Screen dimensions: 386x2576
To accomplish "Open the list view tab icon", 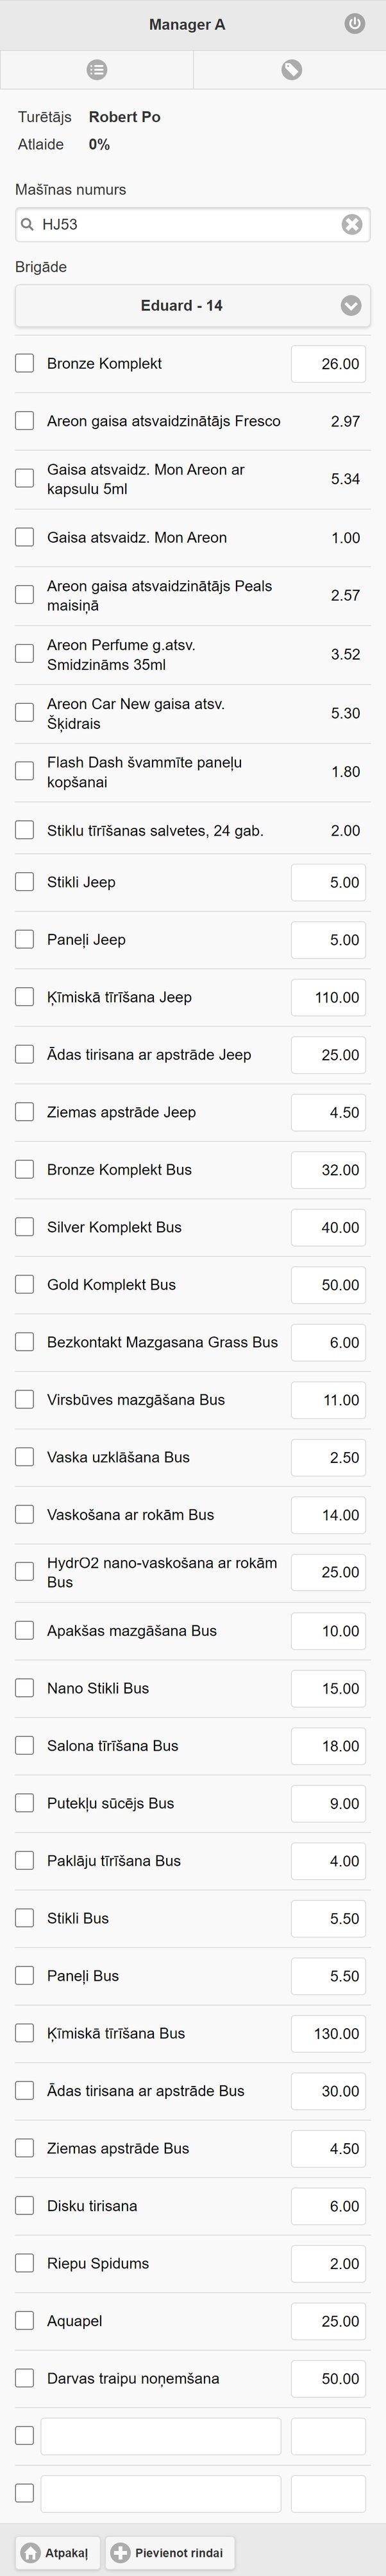I will click(x=97, y=69).
